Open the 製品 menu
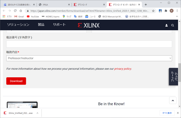The width and height of the screenshot is (181, 118). (x=41, y=25)
